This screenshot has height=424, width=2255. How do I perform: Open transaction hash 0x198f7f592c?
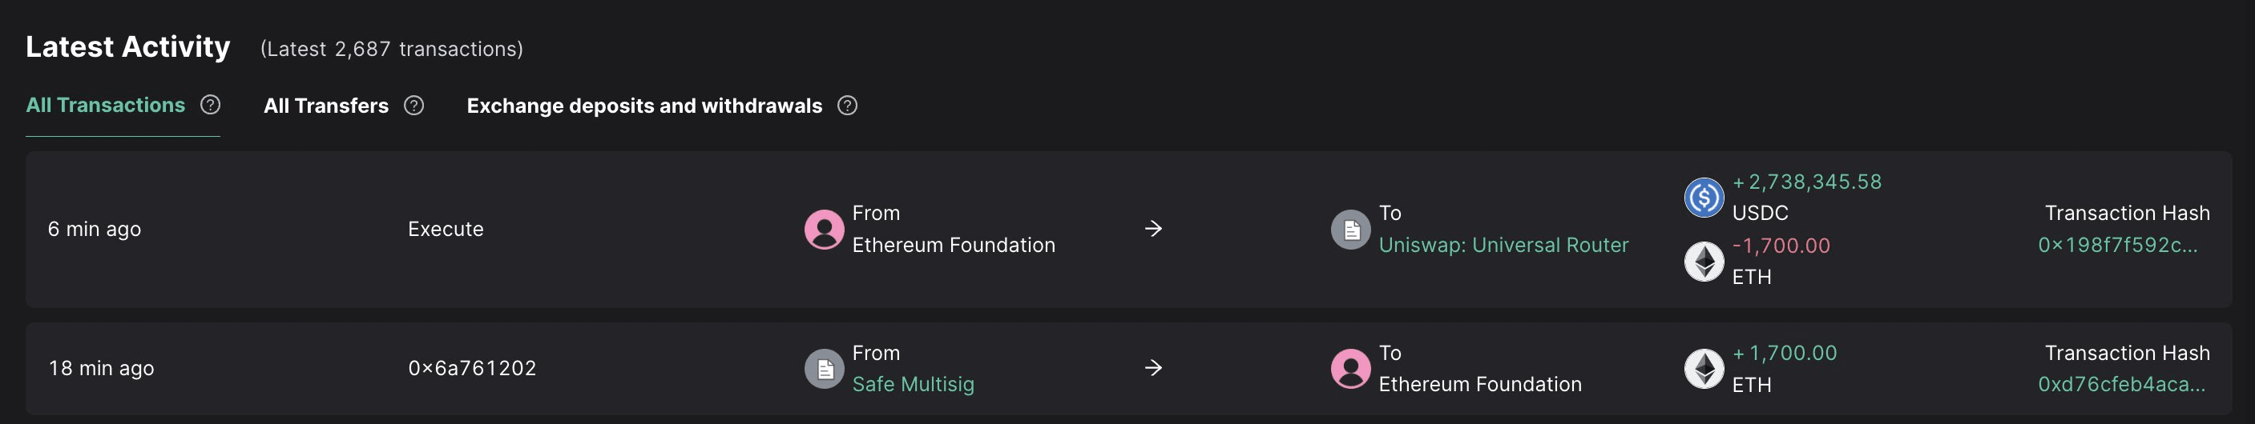(x=2116, y=245)
